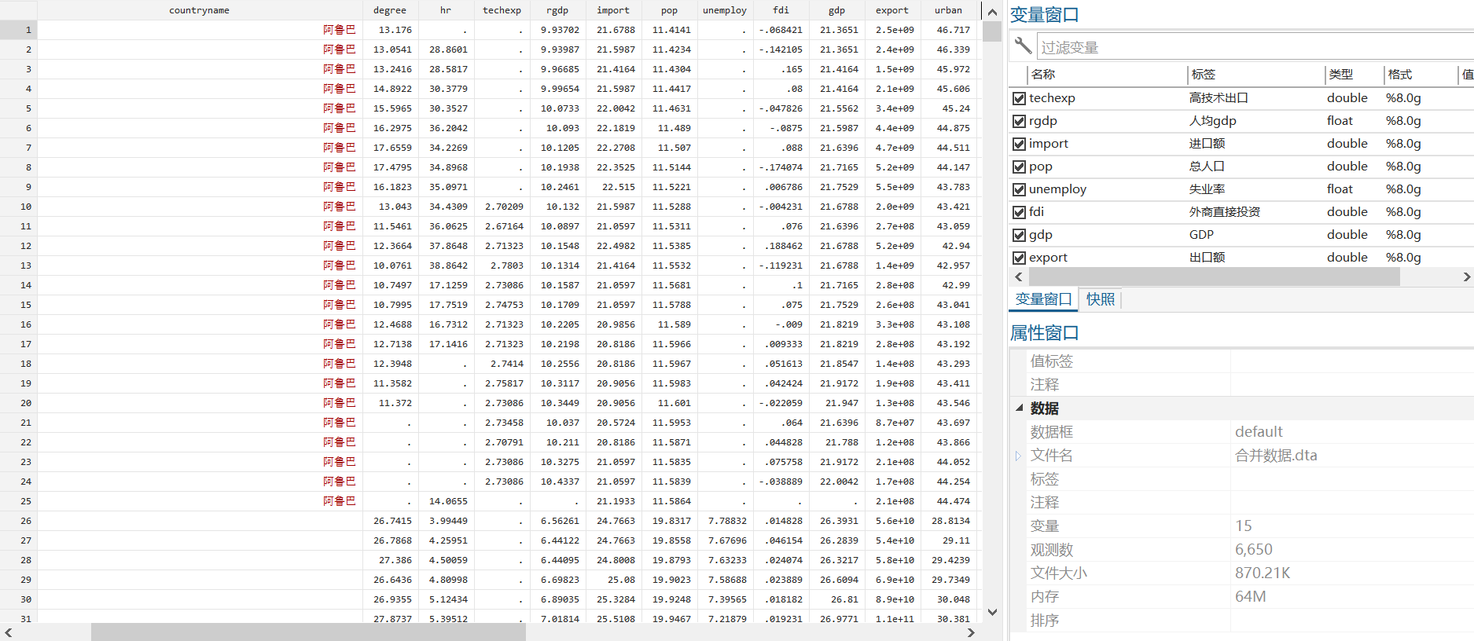1474x641 pixels.
Task: Click the 文件大小 value 870.21K
Action: (1263, 573)
